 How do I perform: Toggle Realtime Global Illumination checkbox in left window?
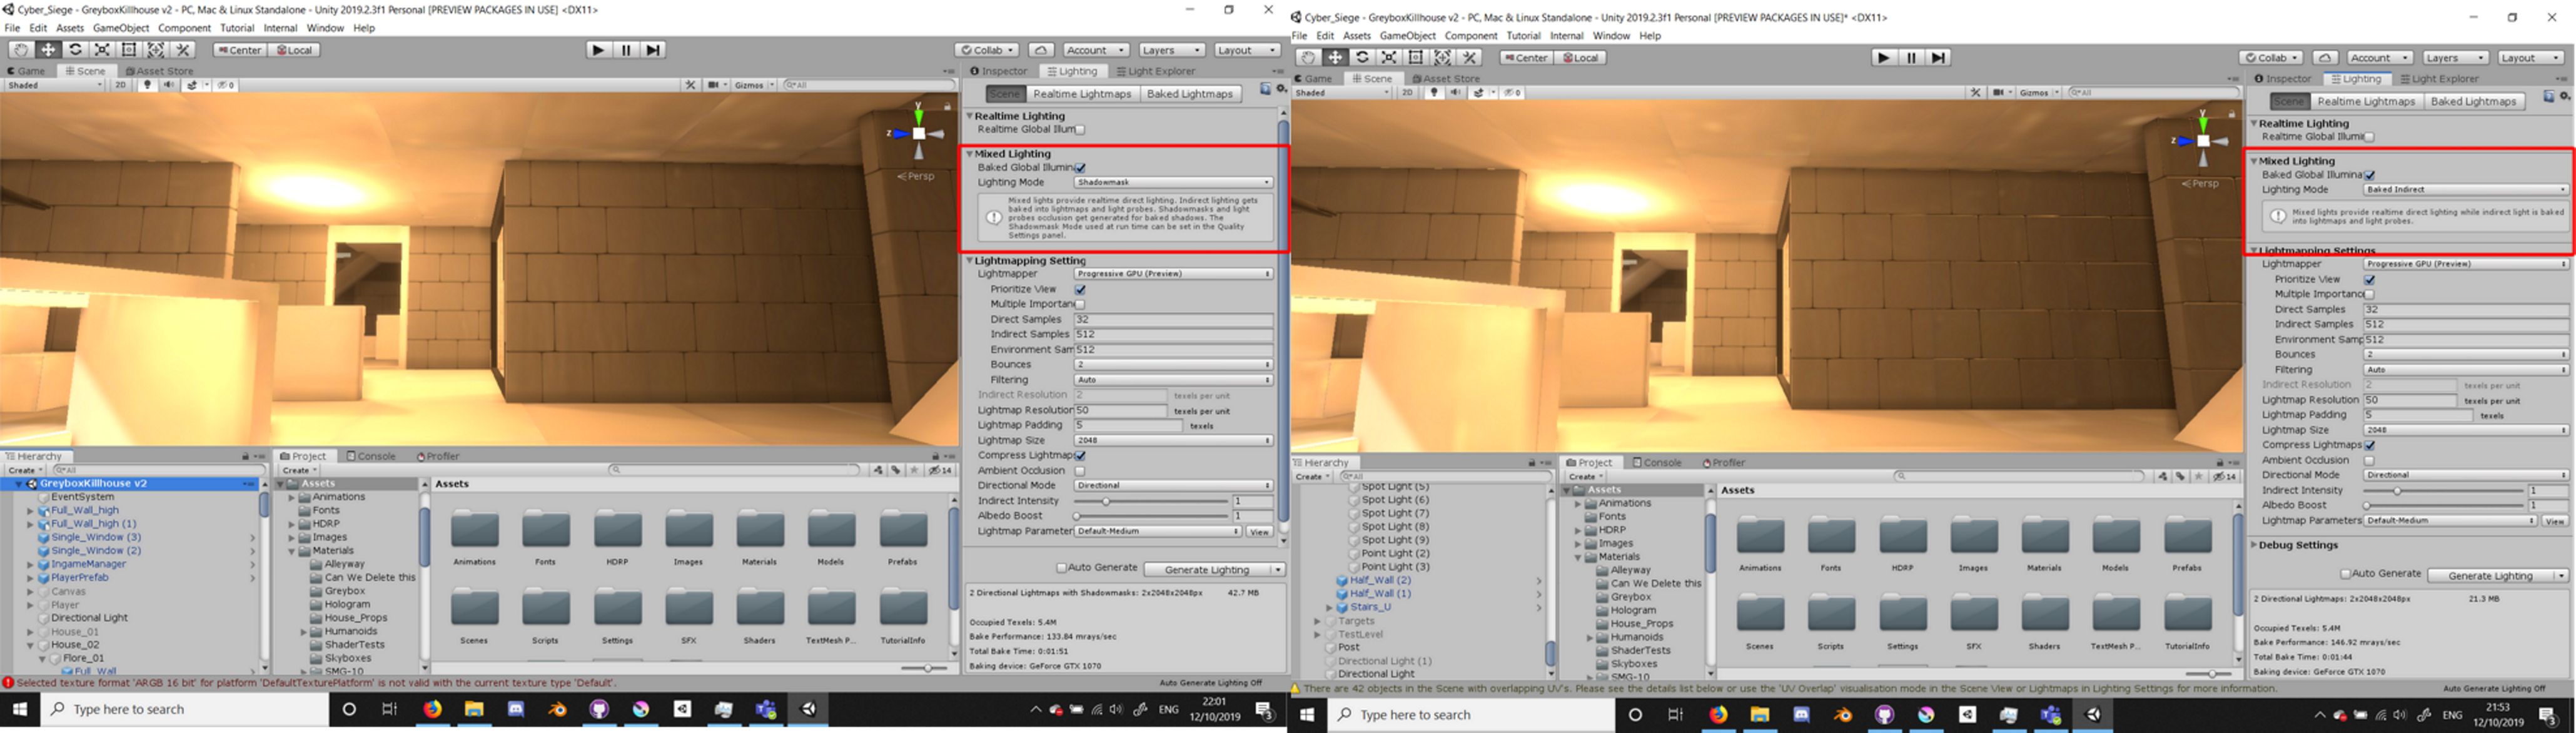click(1080, 130)
